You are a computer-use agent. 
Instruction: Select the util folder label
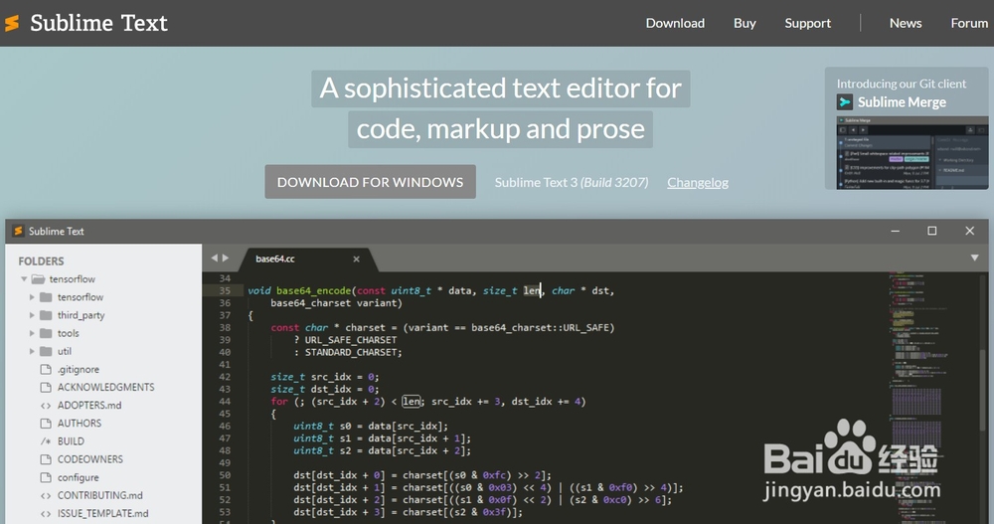click(x=64, y=351)
